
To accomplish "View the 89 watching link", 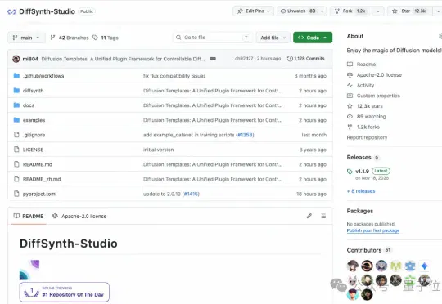I will (371, 117).
